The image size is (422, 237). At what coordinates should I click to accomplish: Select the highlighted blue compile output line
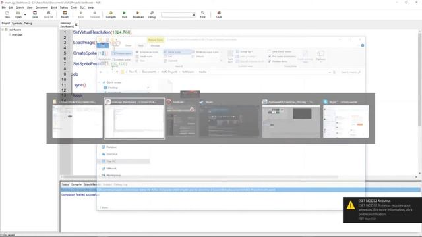240,190
